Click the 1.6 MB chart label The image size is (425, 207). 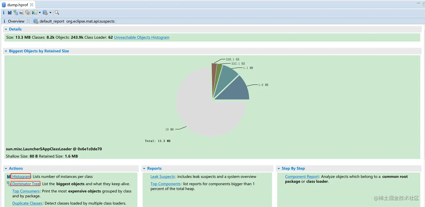[263, 85]
